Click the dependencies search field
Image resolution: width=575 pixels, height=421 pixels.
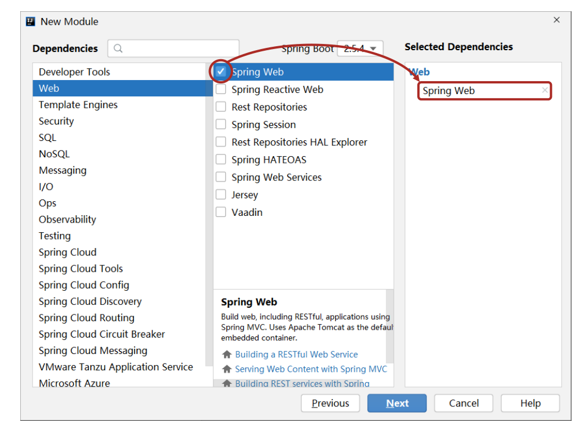tap(173, 48)
